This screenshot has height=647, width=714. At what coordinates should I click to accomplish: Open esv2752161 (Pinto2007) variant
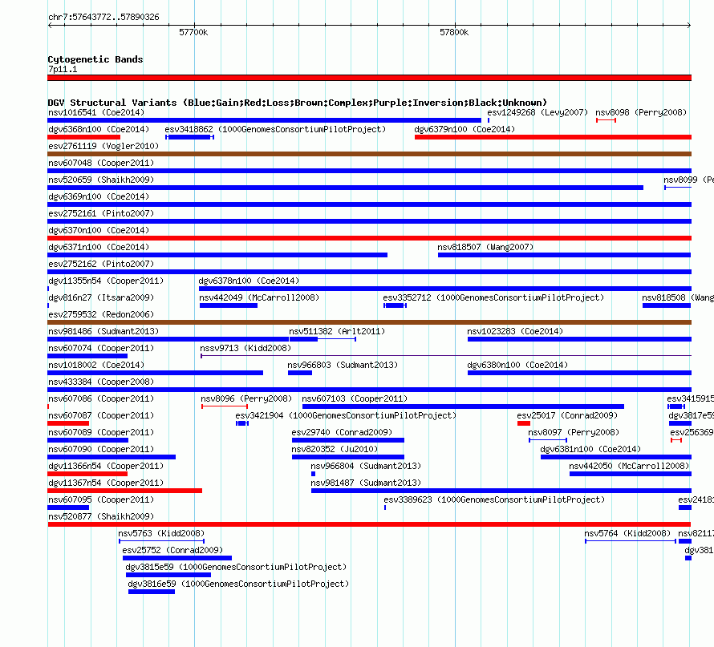(101, 213)
